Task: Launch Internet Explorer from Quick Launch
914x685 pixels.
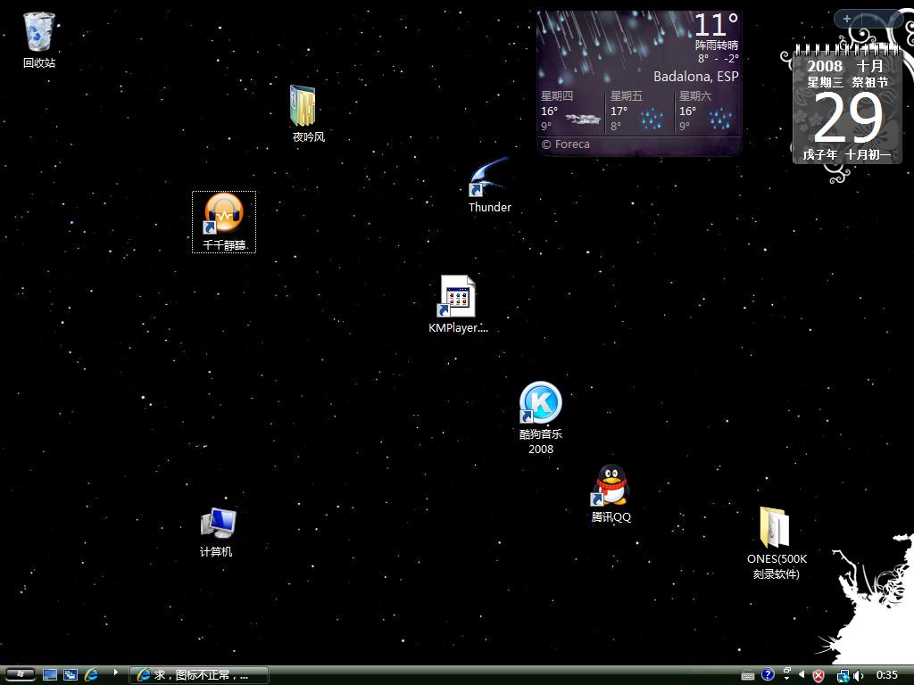Action: (x=91, y=675)
